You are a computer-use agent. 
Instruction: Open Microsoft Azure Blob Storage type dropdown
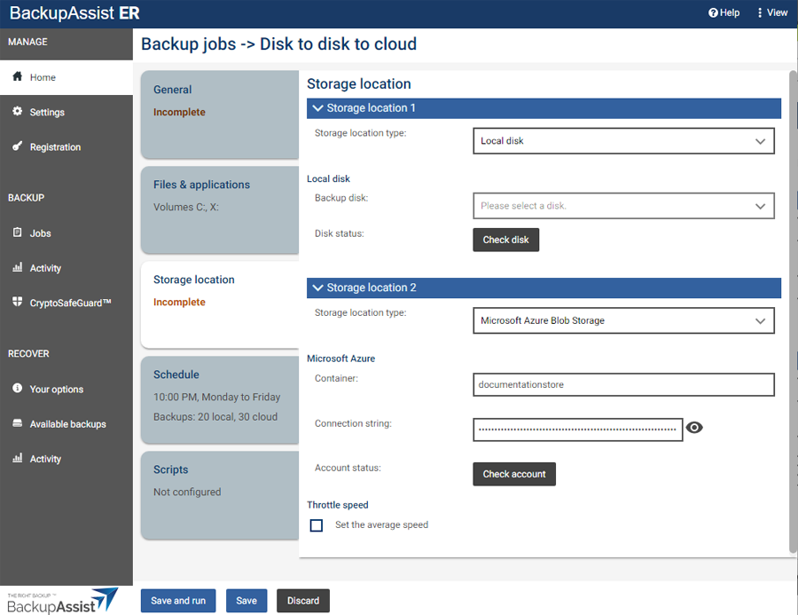coord(624,320)
